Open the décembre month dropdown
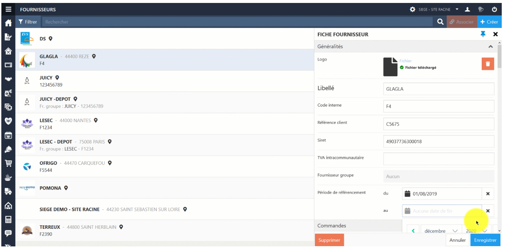507x251 pixels. (441, 231)
